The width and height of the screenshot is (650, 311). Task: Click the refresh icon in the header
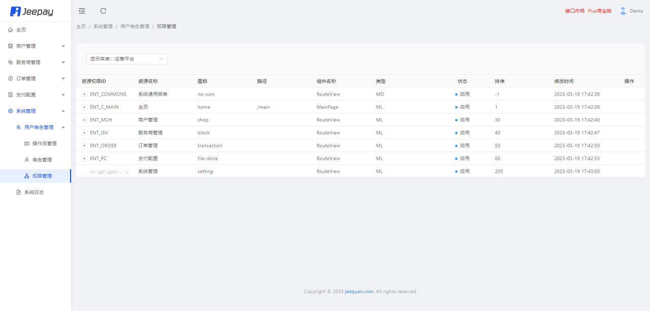point(103,11)
